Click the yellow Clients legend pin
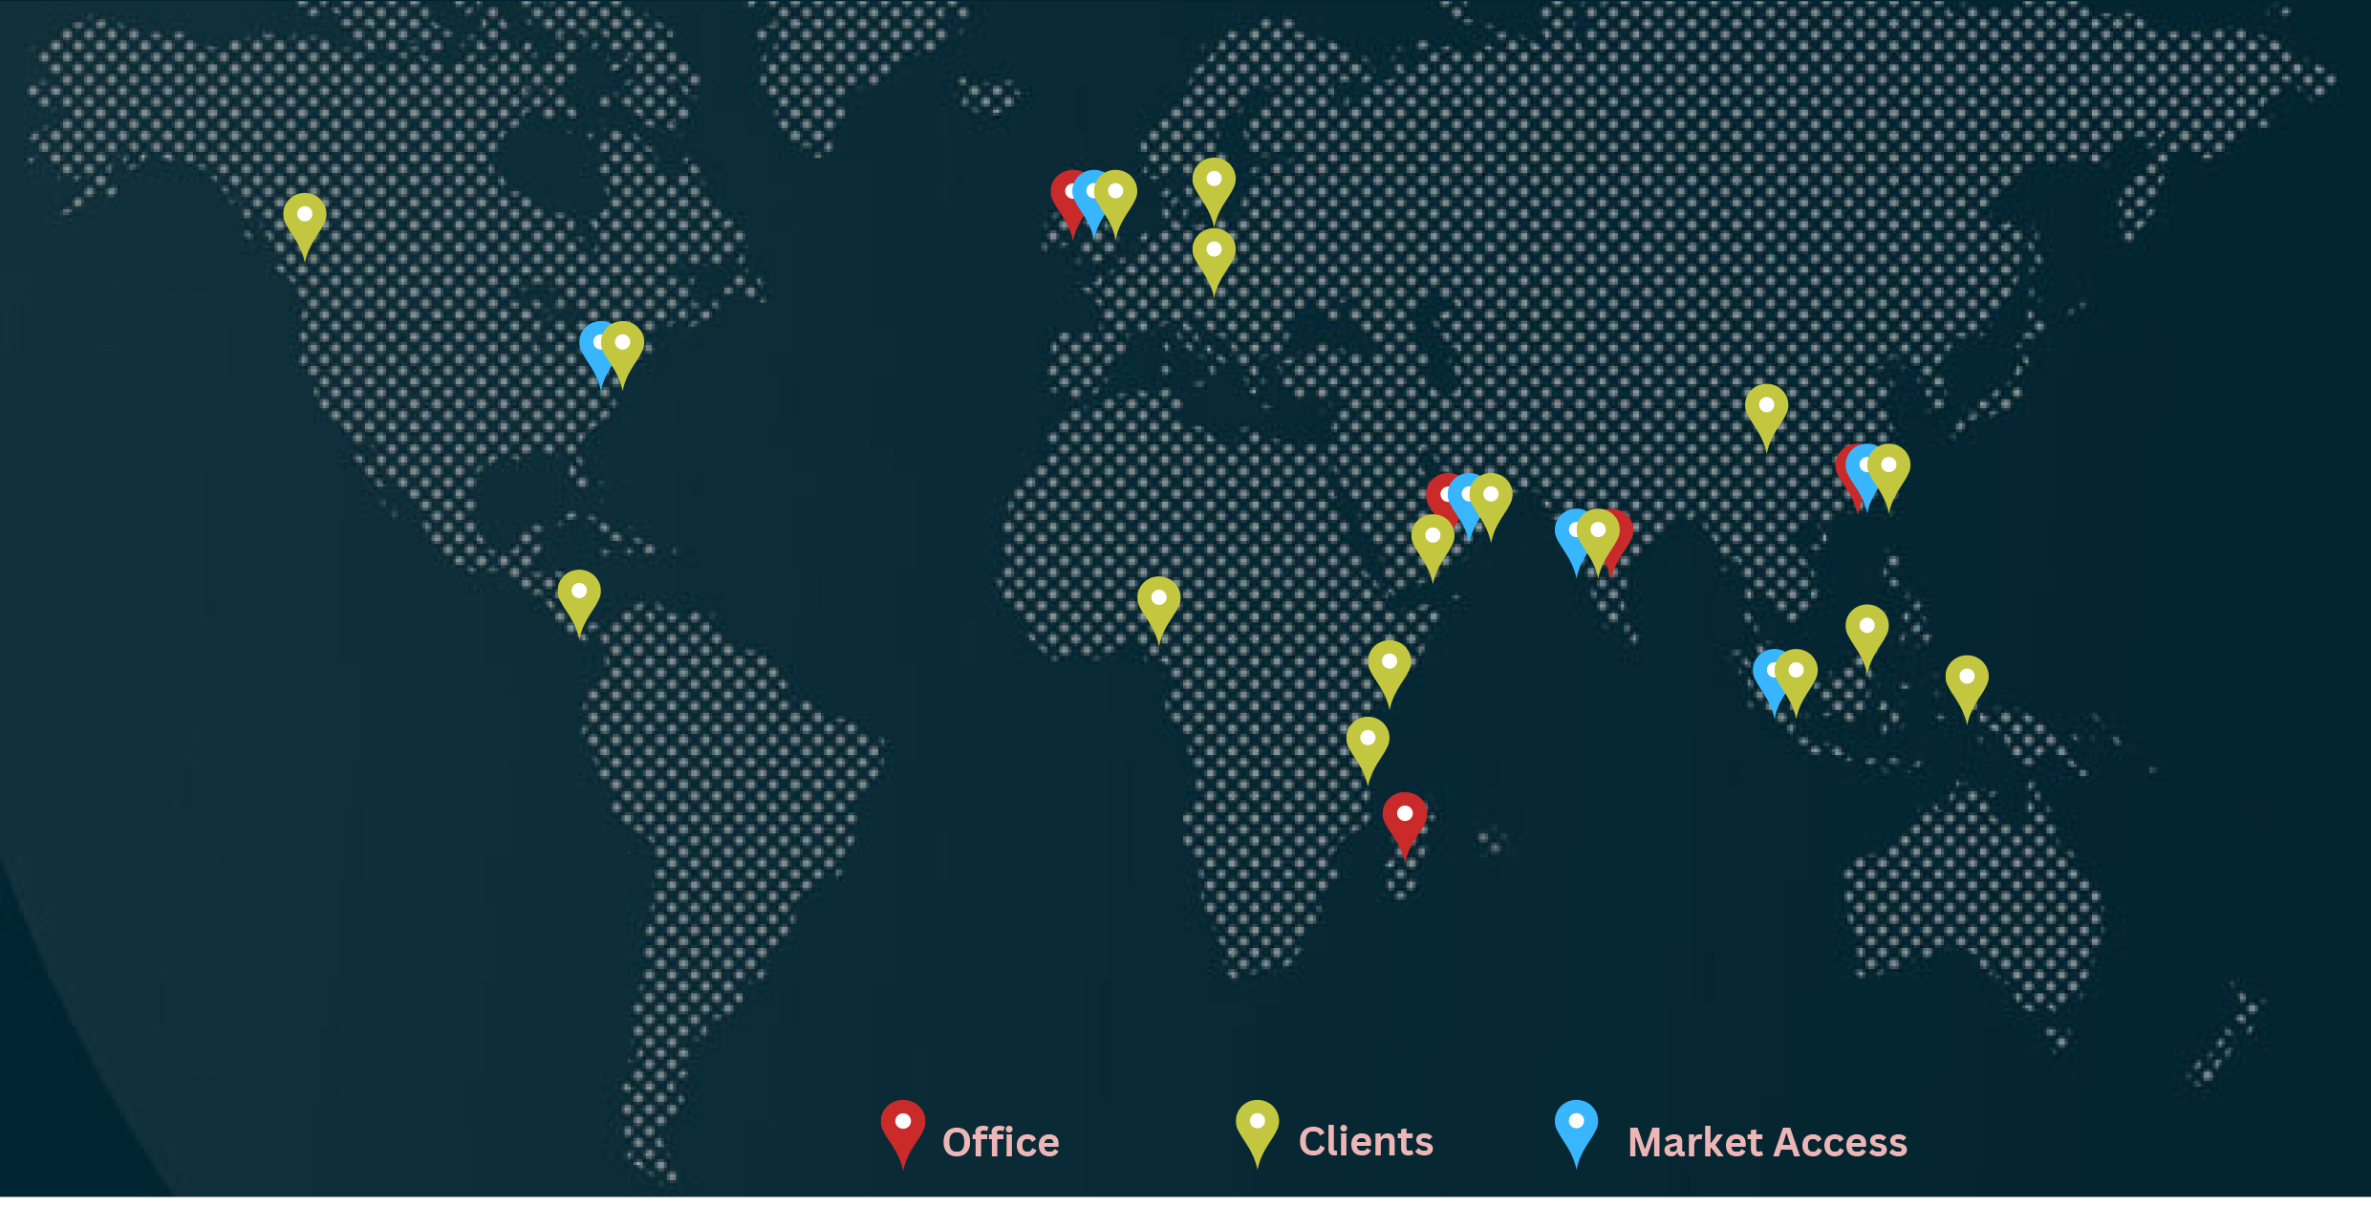This screenshot has height=1207, width=2371. 1257,1126
